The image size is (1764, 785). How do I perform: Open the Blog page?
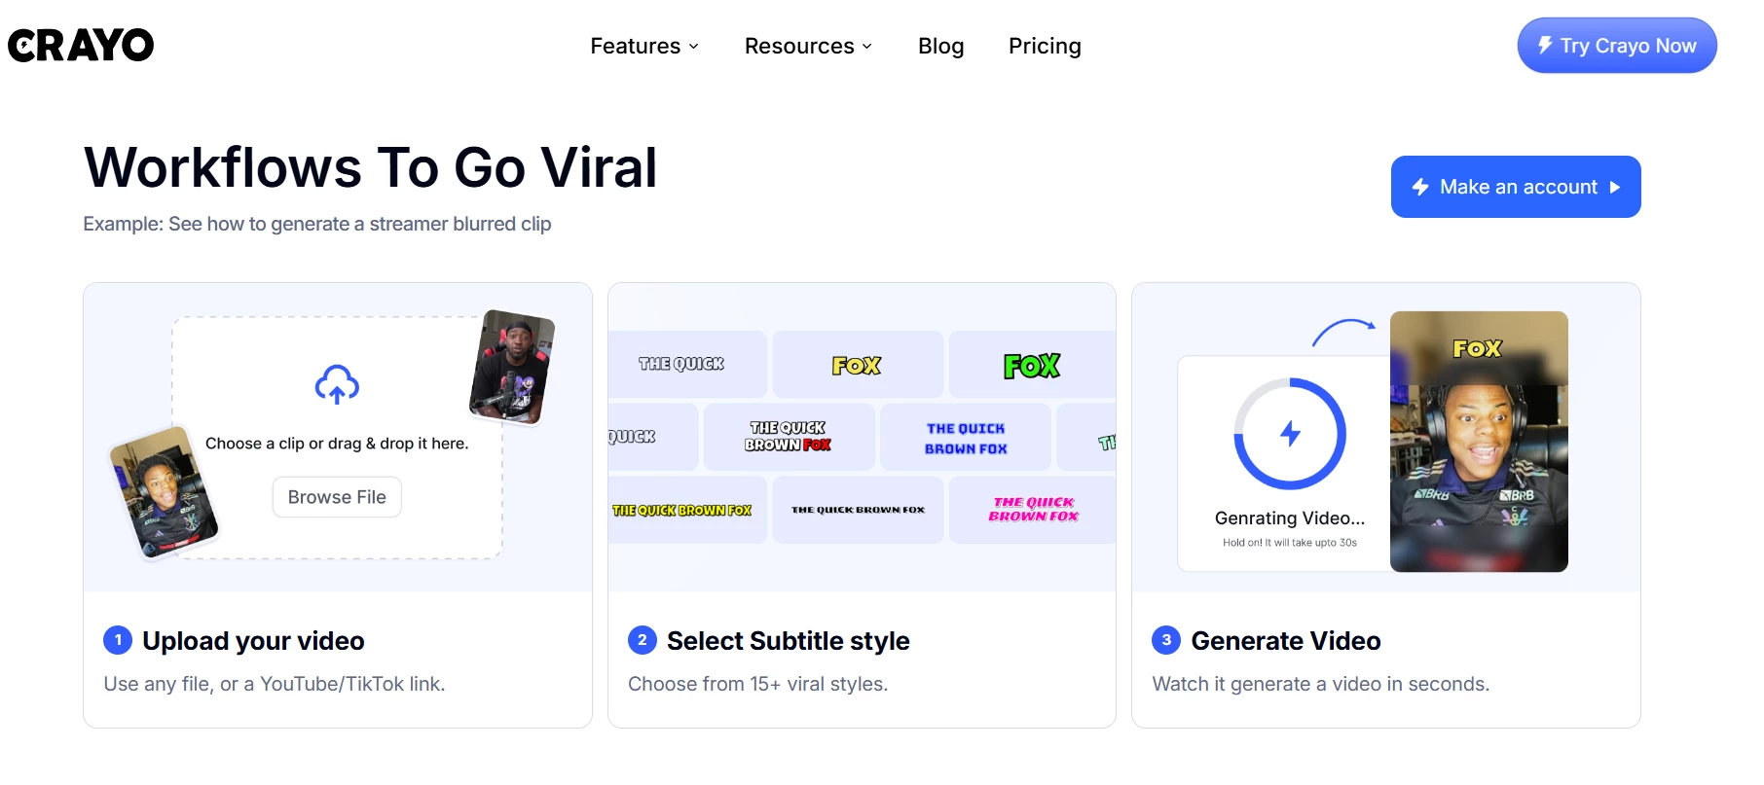click(940, 46)
